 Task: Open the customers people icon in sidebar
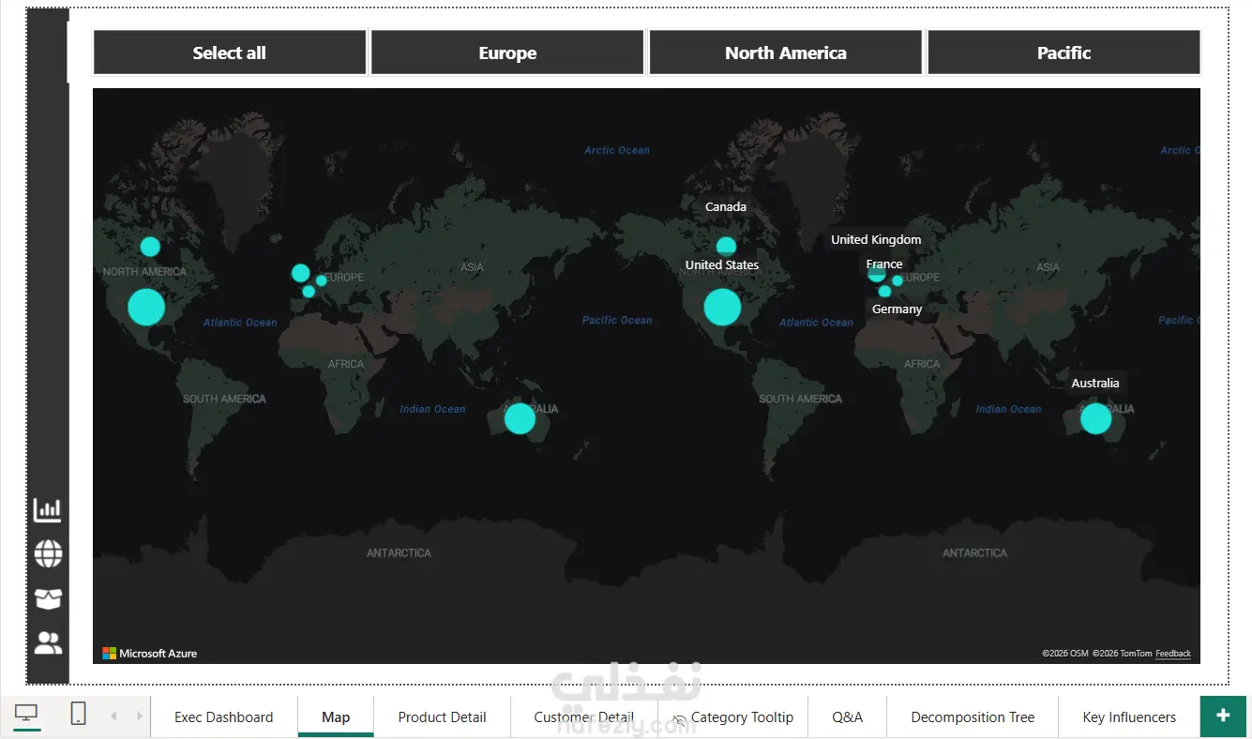(48, 642)
